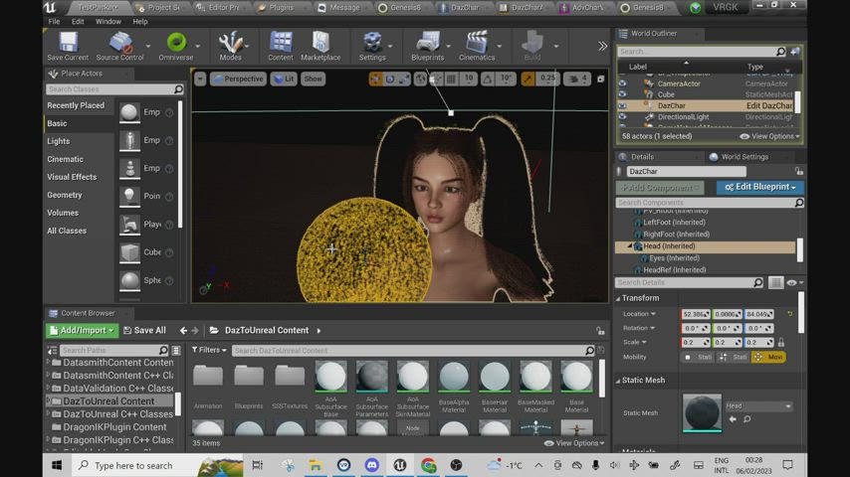
Task: Go forward in Content Browser history
Action: [x=195, y=330]
